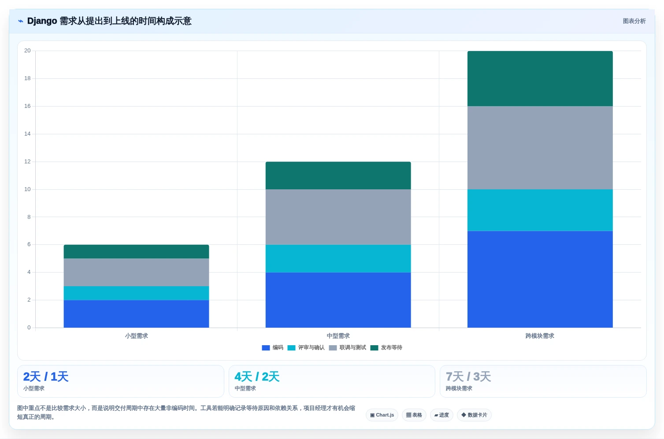The image size is (664, 439).
Task: Select the dark green 发布等待 segment of the 跨模块需求 bar
Action: click(540, 79)
